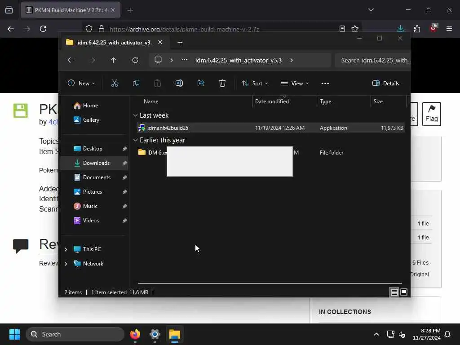This screenshot has height=345, width=460.
Task: Reload the archive.org page in Firefox
Action: (x=43, y=29)
